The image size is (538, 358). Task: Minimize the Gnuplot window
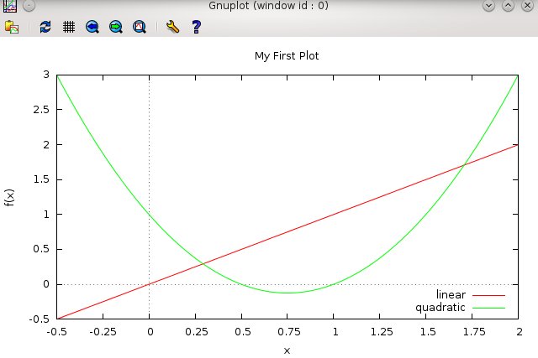click(490, 6)
